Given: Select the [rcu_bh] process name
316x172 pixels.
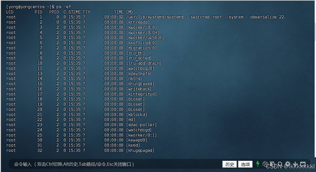Looking at the screenshot, I should click(135, 53).
